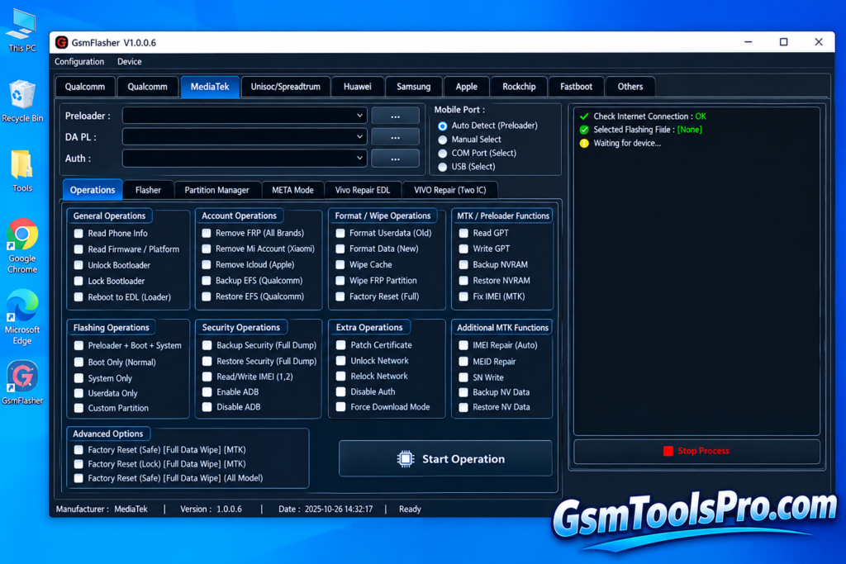This screenshot has height=564, width=846.
Task: Browse for Auth file with ... button
Action: click(x=395, y=158)
